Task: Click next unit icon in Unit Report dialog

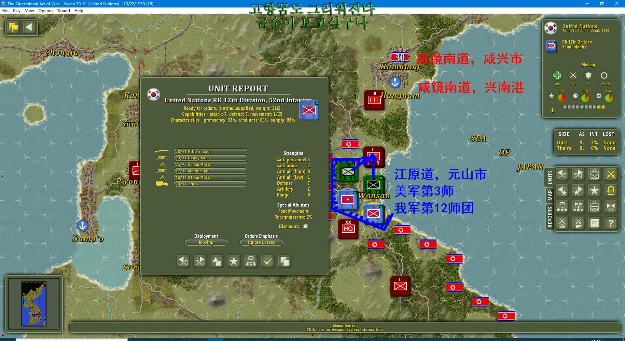Action: pos(200,261)
